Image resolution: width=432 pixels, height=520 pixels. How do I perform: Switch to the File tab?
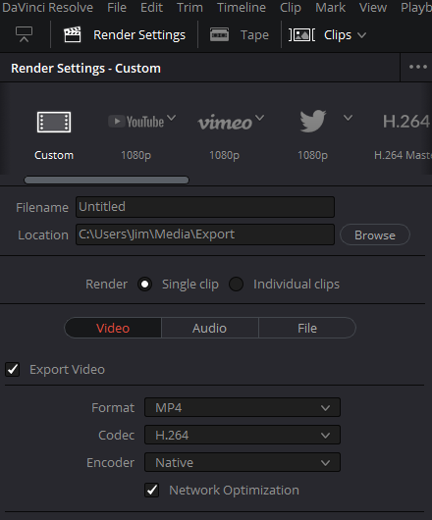[307, 328]
